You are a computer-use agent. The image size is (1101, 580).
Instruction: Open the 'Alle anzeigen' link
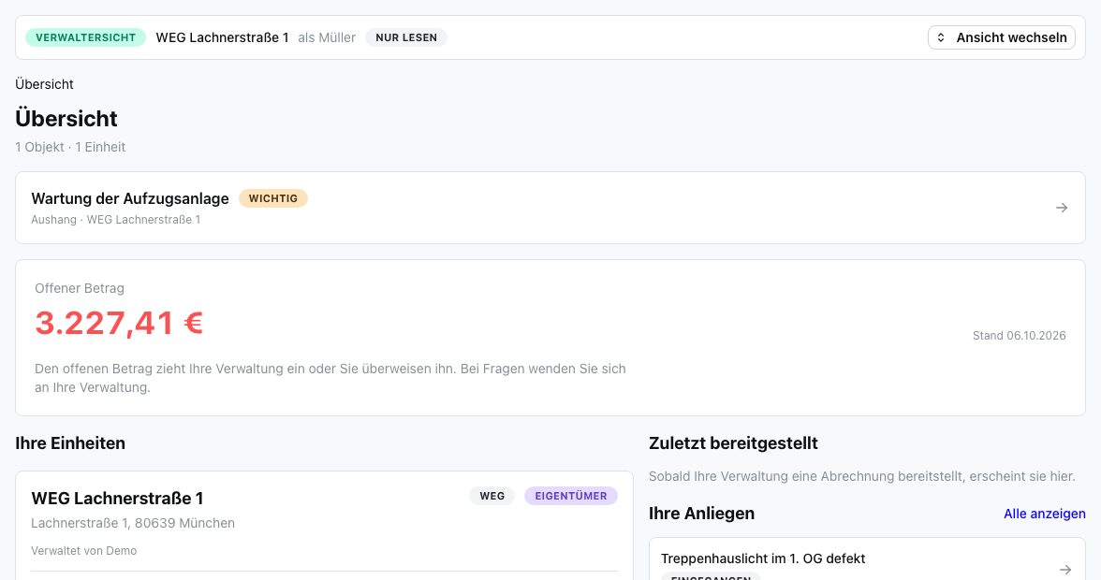(1044, 515)
